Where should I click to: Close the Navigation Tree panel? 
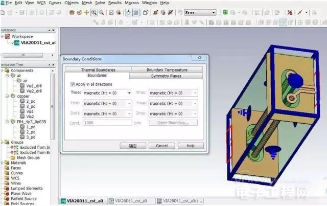(53, 64)
